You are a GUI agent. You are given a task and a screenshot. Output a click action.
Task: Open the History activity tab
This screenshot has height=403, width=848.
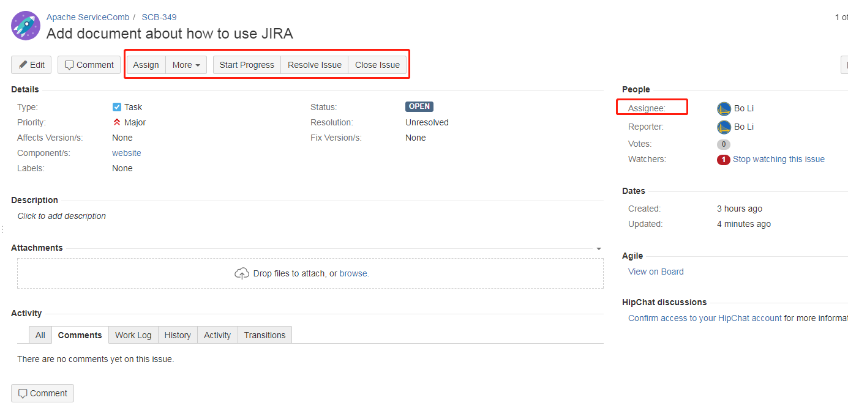point(178,335)
